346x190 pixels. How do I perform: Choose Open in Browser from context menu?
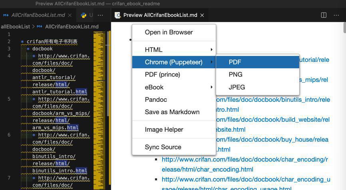(x=174, y=32)
